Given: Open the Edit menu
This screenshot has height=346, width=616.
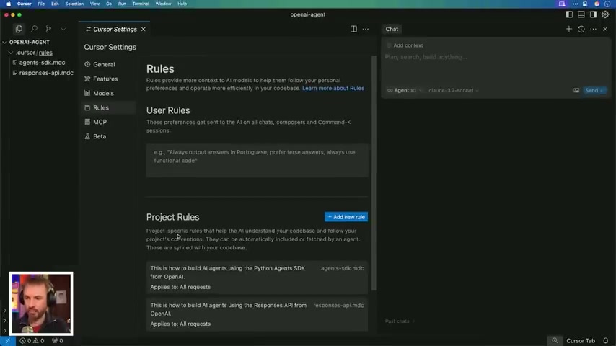Looking at the screenshot, I should [x=55, y=4].
